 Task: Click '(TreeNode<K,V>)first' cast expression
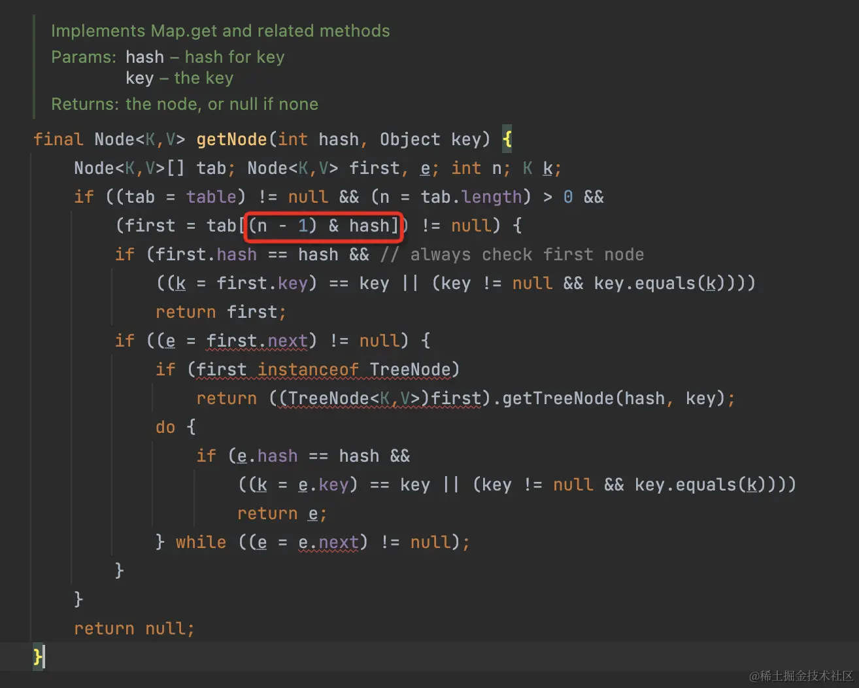tap(379, 398)
